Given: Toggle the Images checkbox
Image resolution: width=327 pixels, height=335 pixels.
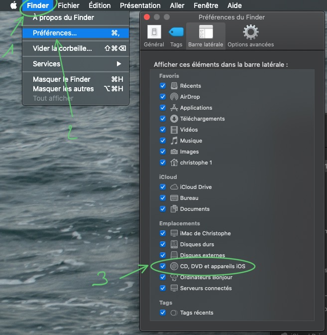Looking at the screenshot, I should click(x=163, y=152).
